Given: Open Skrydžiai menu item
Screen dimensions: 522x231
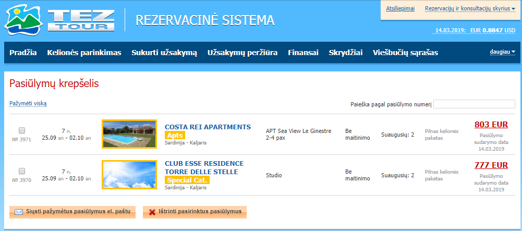Looking at the screenshot, I should point(346,53).
